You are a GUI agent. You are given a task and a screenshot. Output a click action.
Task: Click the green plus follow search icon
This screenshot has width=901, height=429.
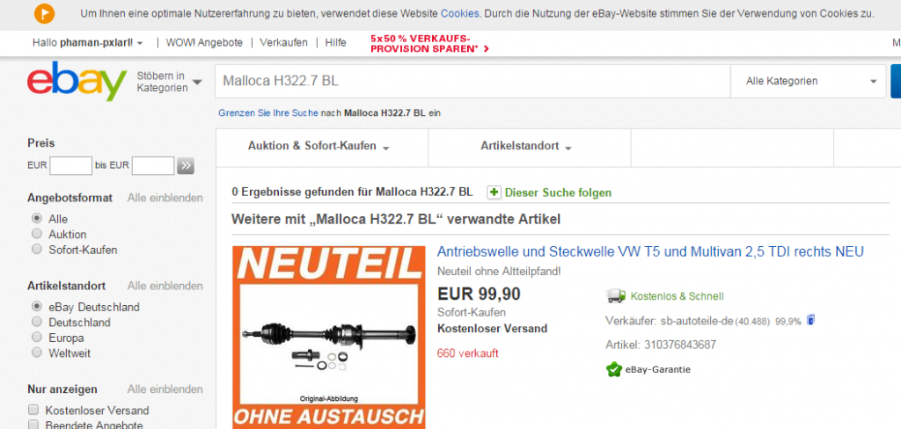(x=494, y=193)
